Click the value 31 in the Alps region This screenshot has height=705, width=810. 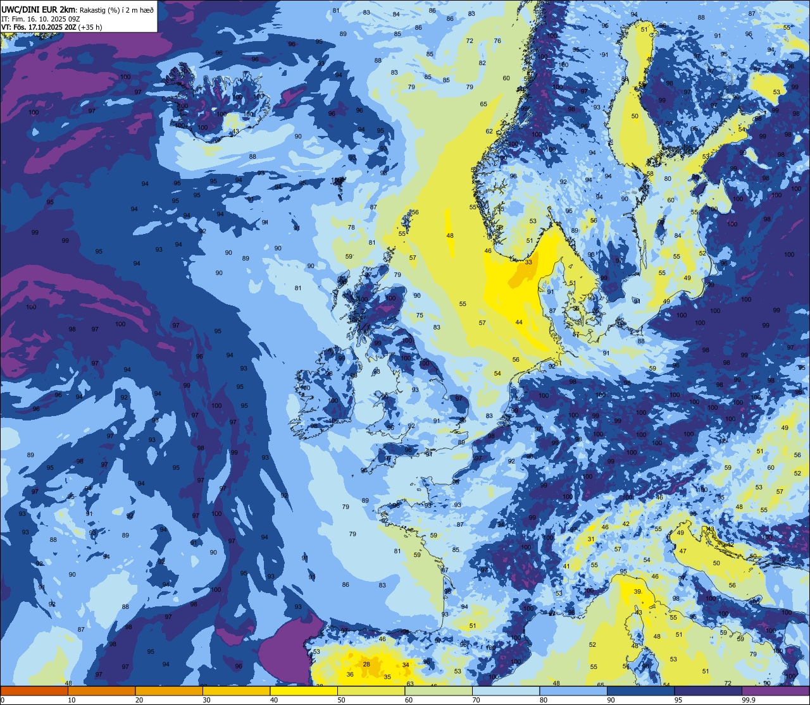coord(590,539)
